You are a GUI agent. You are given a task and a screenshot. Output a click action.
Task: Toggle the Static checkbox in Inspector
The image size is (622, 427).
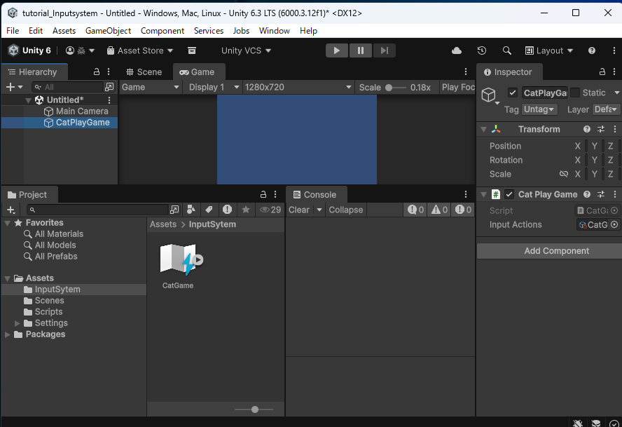575,93
